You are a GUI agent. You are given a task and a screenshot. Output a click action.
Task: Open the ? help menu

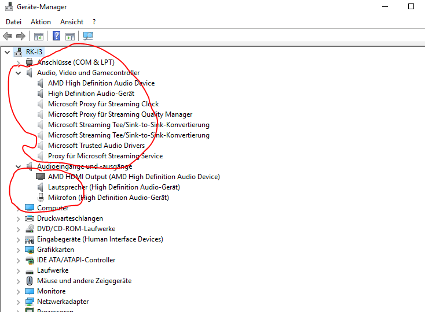(94, 22)
